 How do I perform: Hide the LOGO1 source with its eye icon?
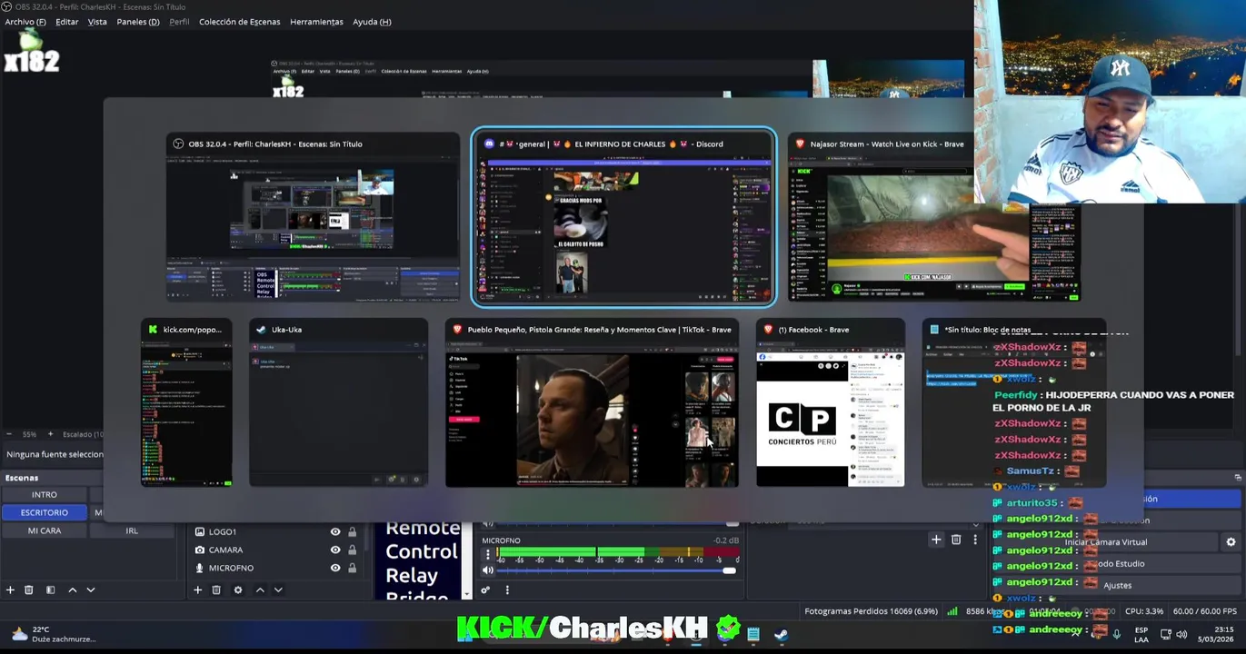(x=335, y=532)
